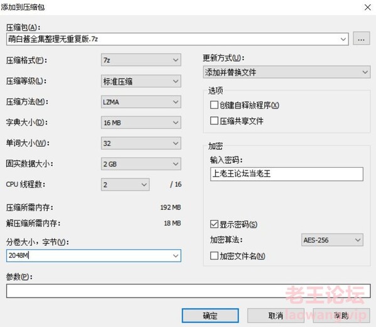Open the 单词大小 32 dropdown

click(x=141, y=143)
